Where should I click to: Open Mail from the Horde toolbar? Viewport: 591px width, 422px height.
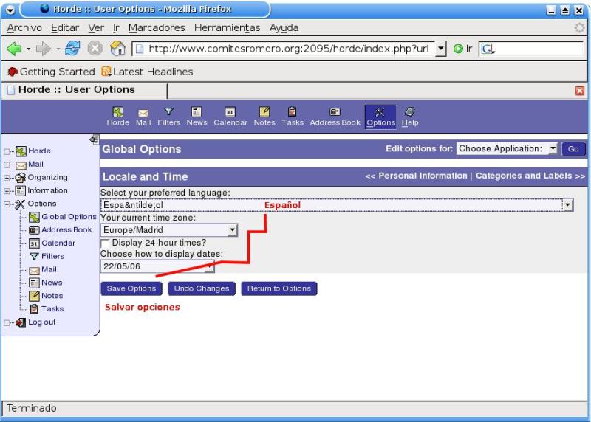[x=143, y=116]
